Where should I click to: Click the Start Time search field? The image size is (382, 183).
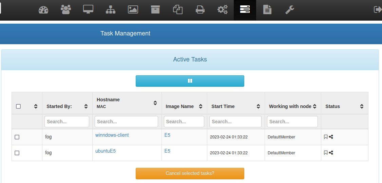tap(235, 122)
